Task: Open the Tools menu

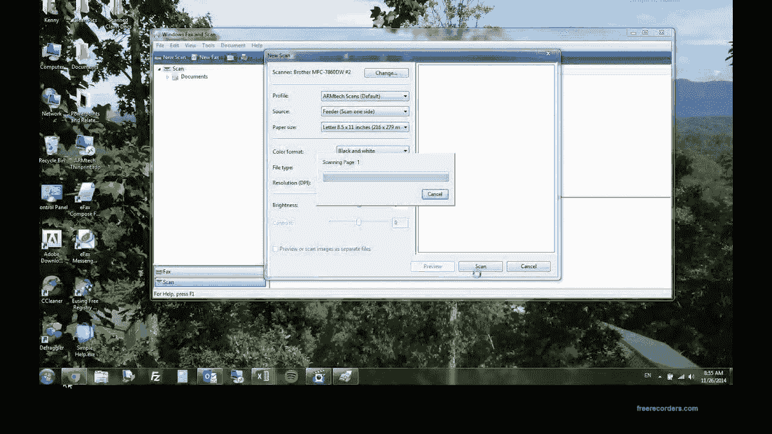Action: [208, 46]
